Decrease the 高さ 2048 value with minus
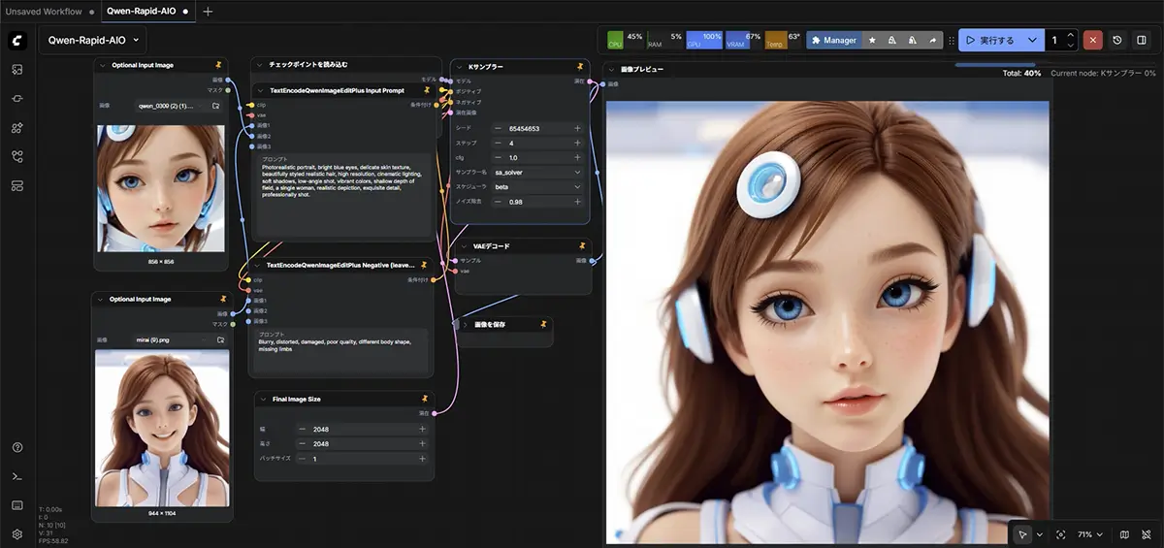Image resolution: width=1164 pixels, height=548 pixels. click(x=302, y=443)
